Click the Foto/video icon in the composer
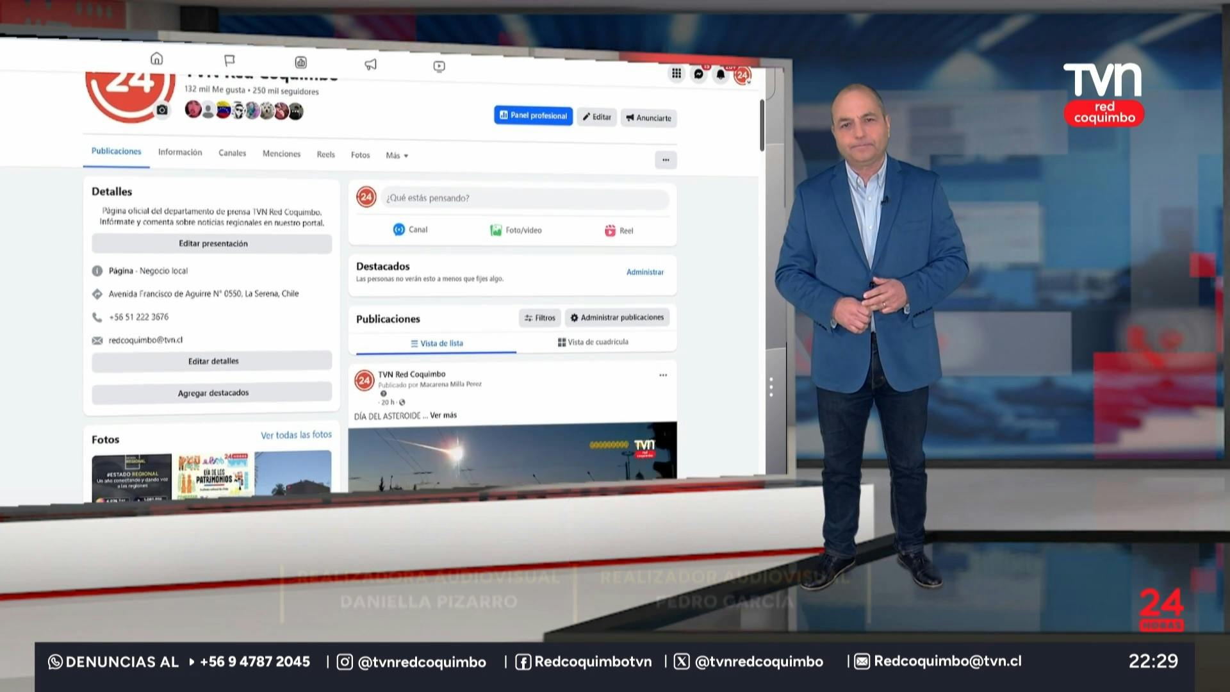This screenshot has height=692, width=1230. (496, 230)
